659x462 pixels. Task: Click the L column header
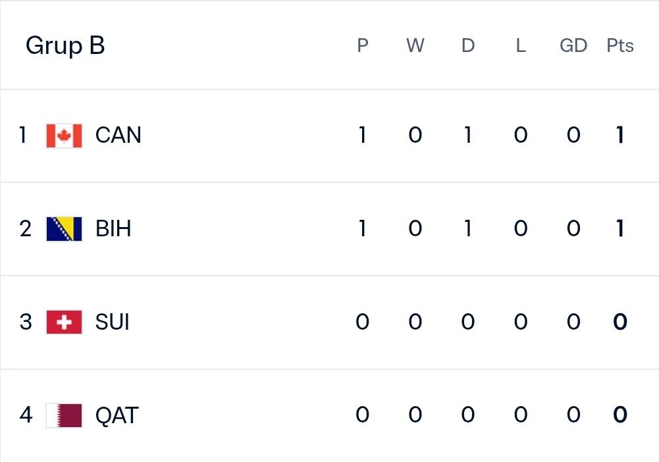[521, 45]
